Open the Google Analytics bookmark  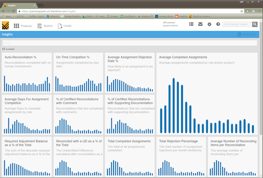[71, 16]
